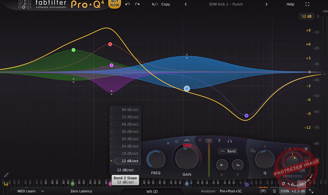Open the left (2) channel mode selector
This screenshot has height=195, width=328.
(x=152, y=191)
